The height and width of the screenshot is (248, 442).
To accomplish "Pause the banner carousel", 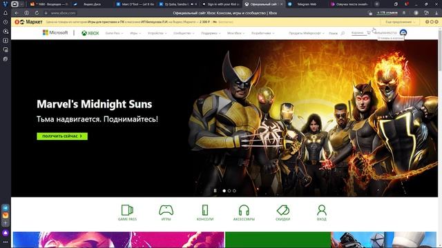I will 215,191.
